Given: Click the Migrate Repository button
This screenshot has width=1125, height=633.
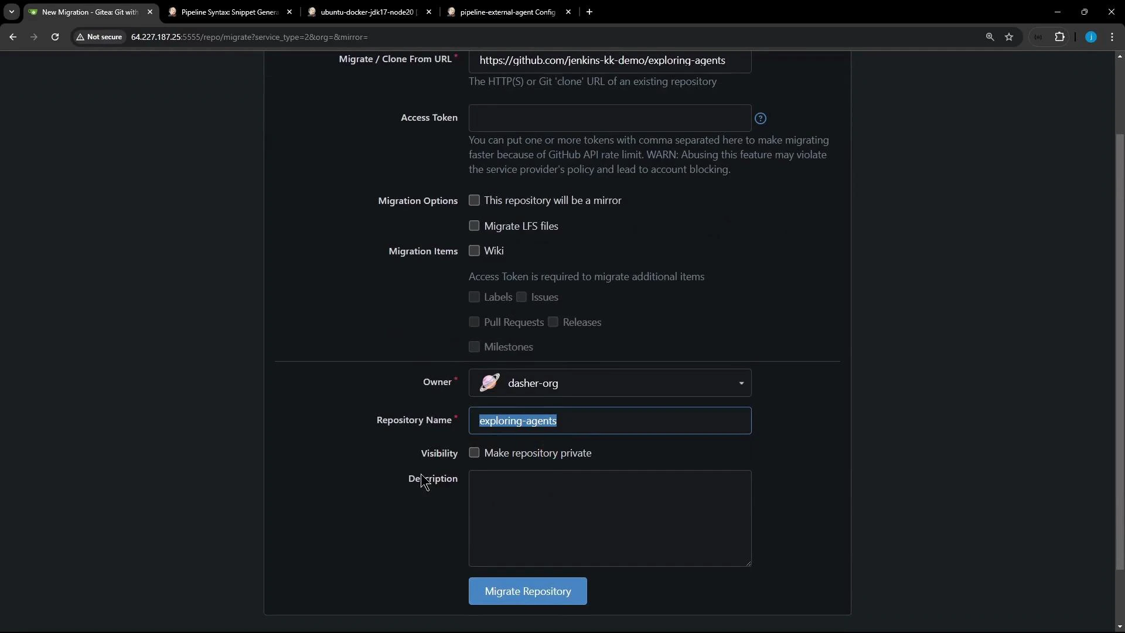Looking at the screenshot, I should pyautogui.click(x=527, y=591).
